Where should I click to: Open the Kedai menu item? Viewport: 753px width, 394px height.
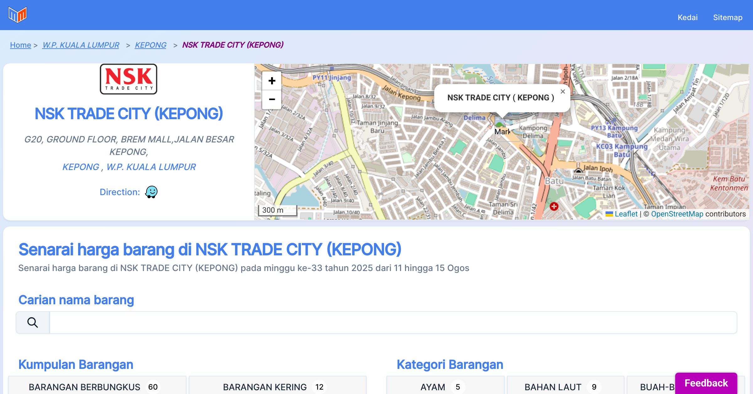(x=687, y=17)
